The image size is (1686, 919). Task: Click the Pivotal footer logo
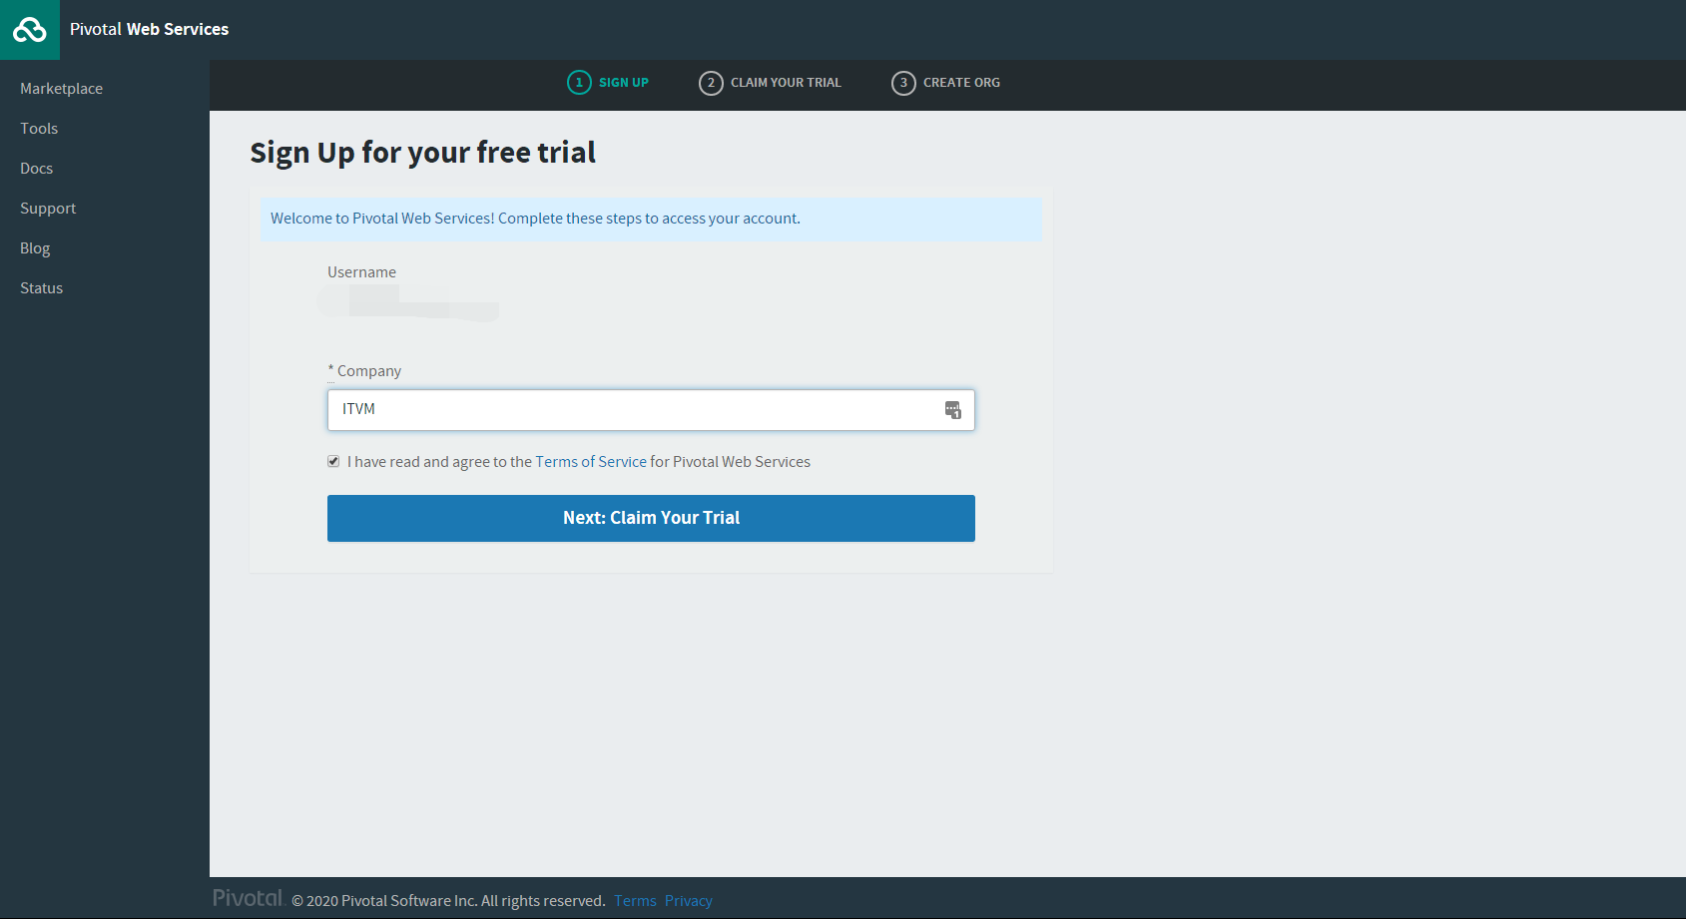point(249,898)
